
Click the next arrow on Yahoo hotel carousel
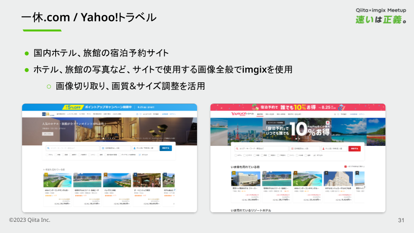(365, 187)
